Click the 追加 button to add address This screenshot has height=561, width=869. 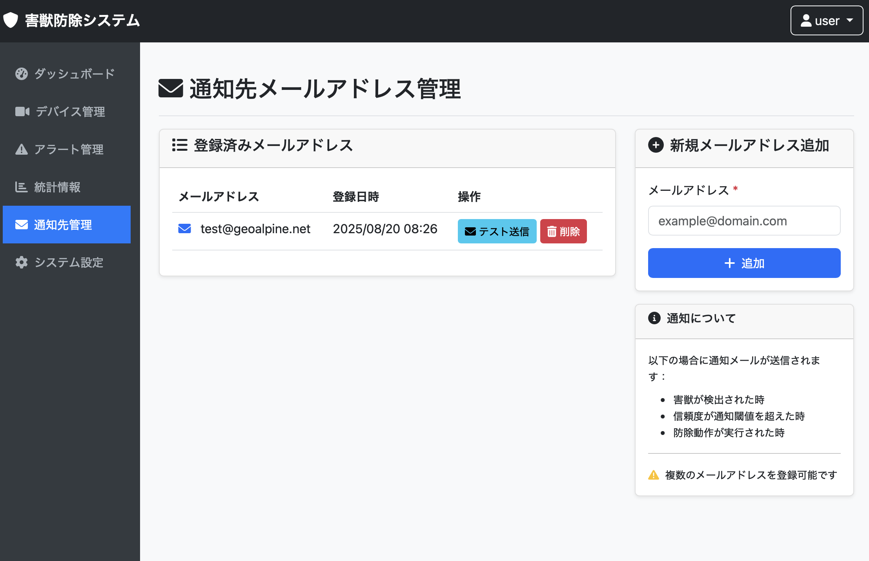click(744, 263)
